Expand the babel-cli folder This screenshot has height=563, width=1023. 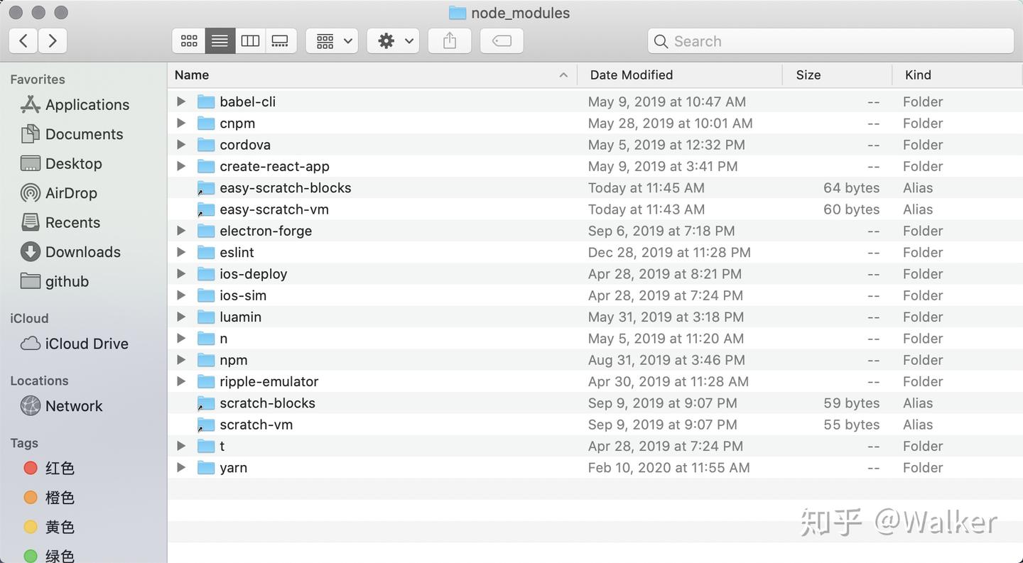click(181, 102)
